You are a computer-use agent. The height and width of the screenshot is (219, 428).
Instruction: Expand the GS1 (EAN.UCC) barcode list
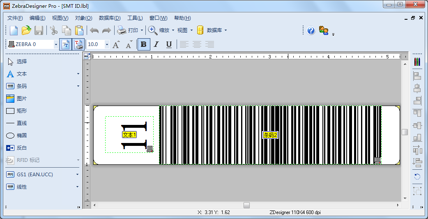click(78, 175)
